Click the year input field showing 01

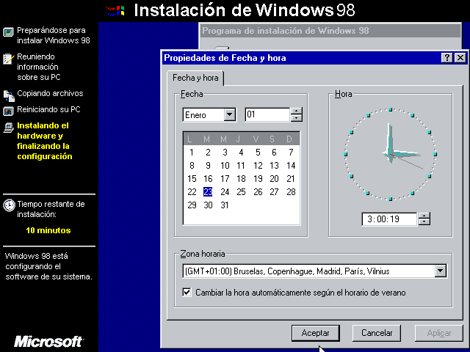click(x=267, y=114)
